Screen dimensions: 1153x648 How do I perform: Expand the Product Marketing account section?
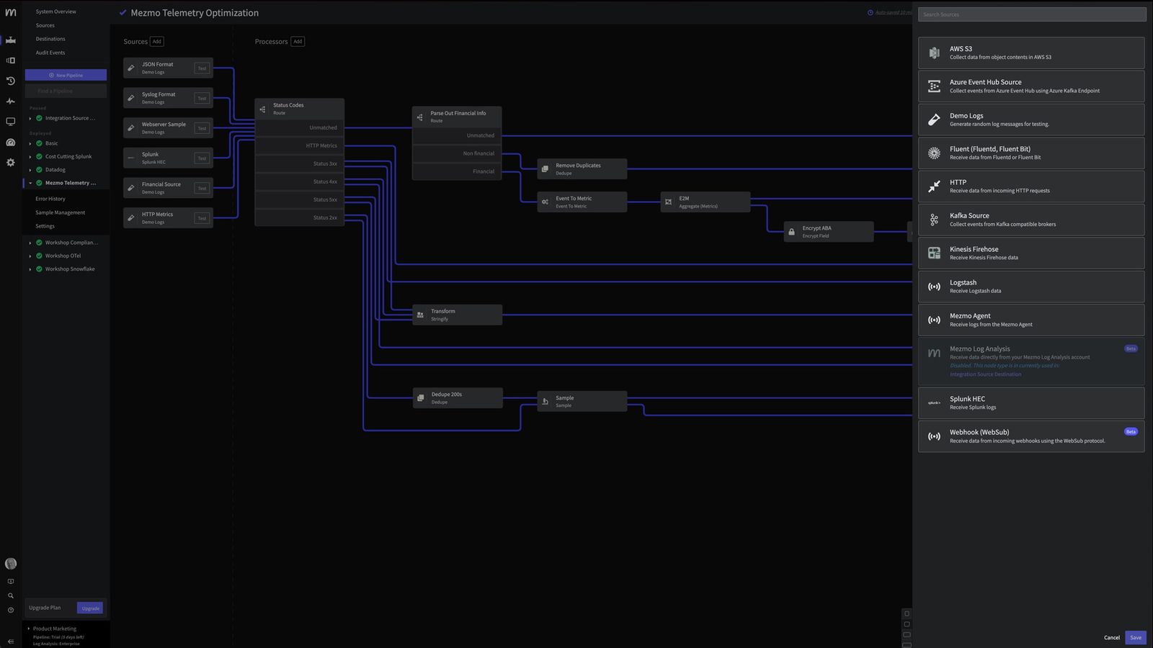pos(27,628)
